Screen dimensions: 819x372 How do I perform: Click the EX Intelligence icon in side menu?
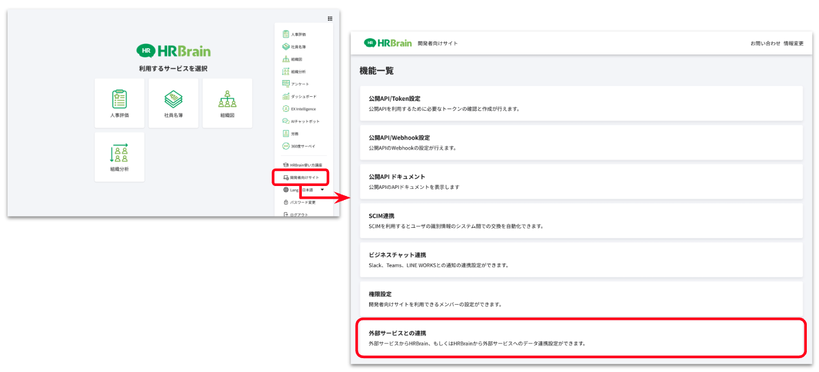[286, 109]
